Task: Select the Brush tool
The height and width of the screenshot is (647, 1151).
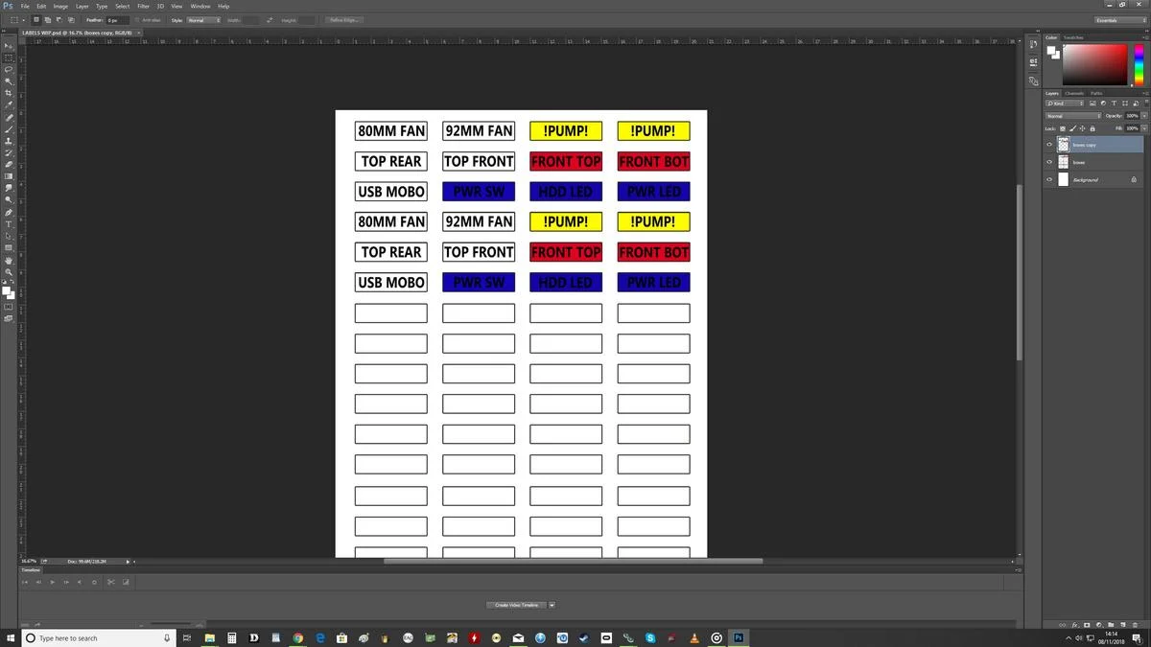Action: 10,129
